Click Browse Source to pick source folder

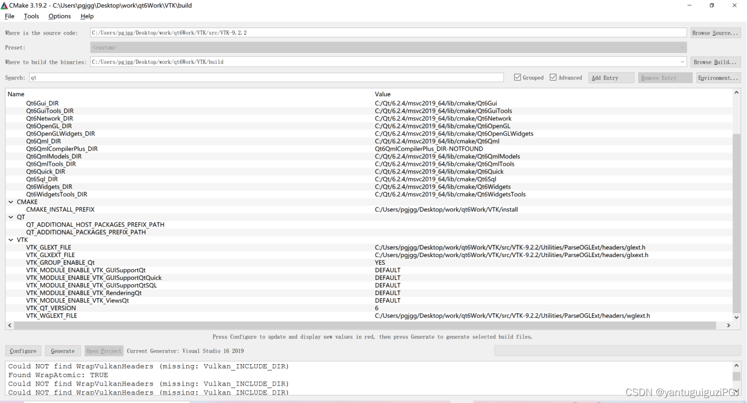click(716, 32)
